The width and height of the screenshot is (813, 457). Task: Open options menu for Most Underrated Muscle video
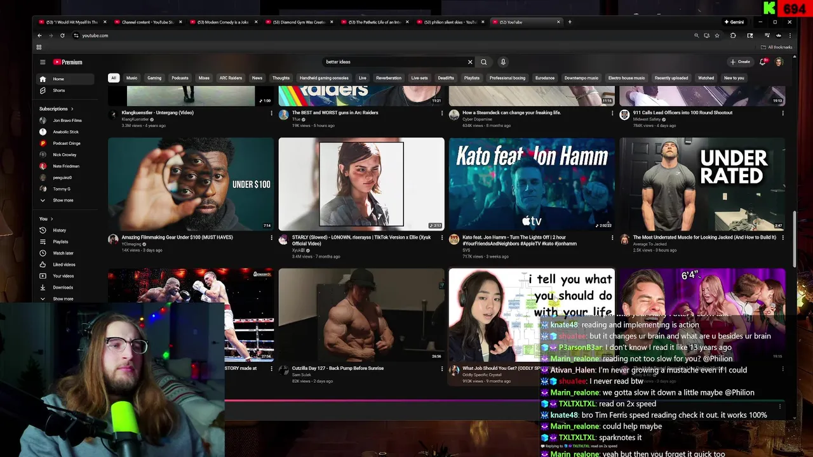[x=783, y=237]
